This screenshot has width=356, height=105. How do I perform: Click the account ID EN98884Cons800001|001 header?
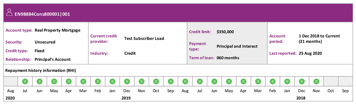(x=42, y=14)
